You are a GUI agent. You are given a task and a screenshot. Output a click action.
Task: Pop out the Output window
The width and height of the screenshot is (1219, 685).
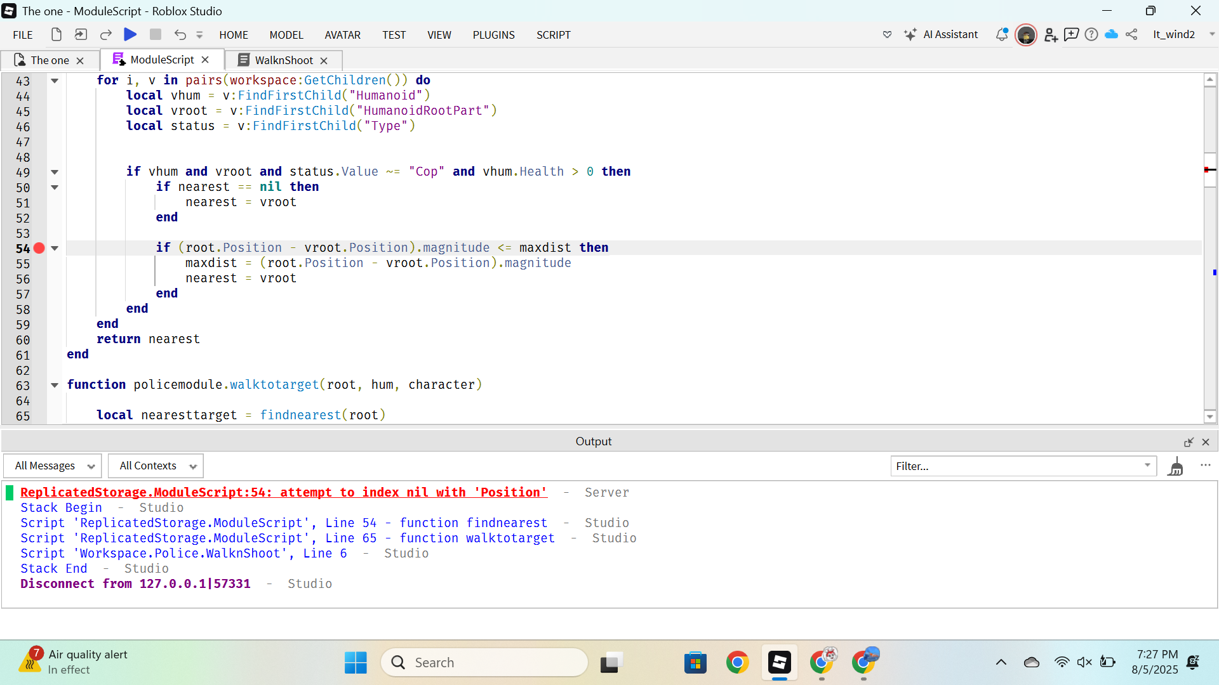click(x=1189, y=441)
